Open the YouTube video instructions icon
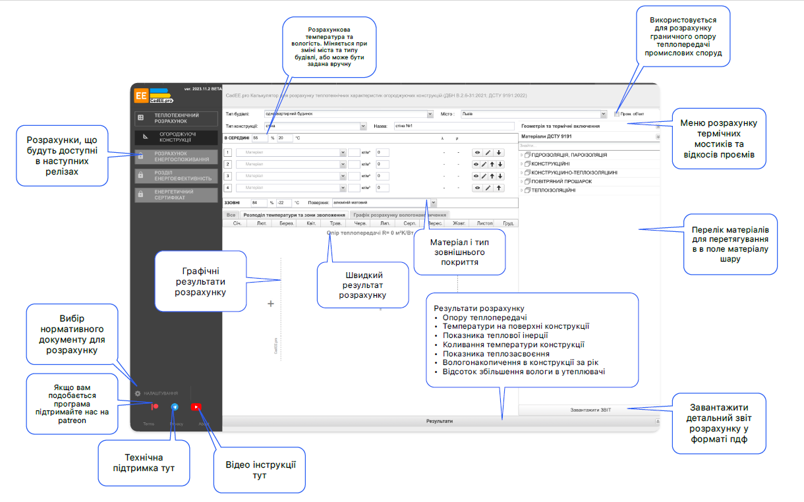The width and height of the screenshot is (804, 502). pos(196,407)
